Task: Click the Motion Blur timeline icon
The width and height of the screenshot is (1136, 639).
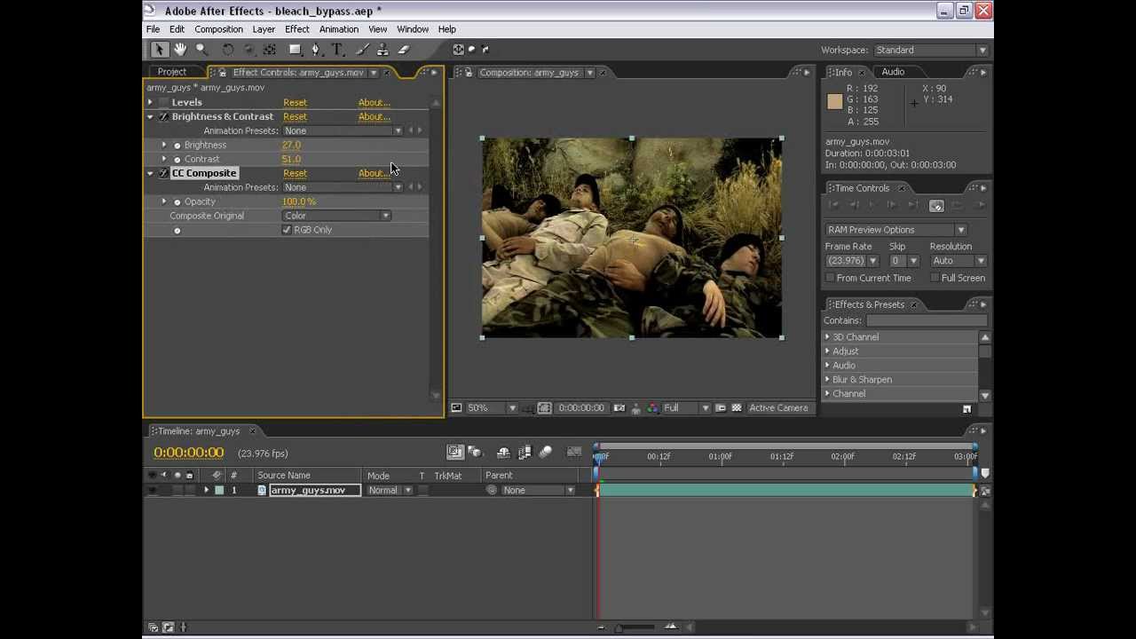Action: 546,452
